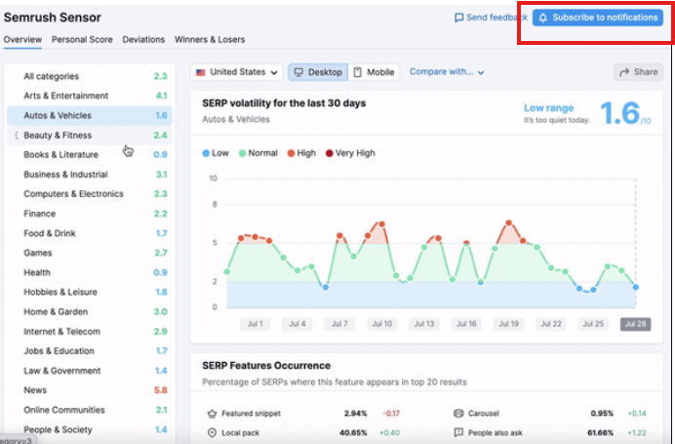Open the Personal Score tab
Image resolution: width=675 pixels, height=444 pixels.
point(82,40)
